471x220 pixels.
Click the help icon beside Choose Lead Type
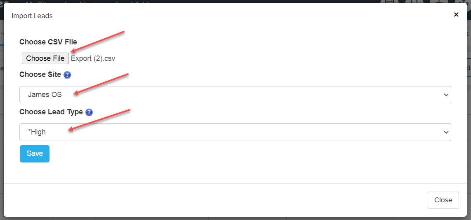(x=89, y=112)
